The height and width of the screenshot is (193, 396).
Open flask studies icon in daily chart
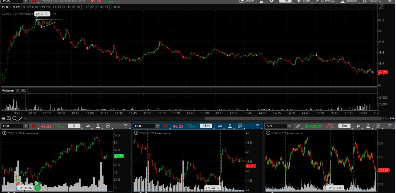[x=98, y=126]
